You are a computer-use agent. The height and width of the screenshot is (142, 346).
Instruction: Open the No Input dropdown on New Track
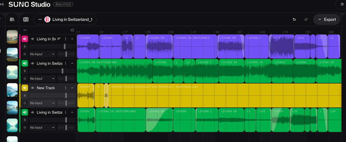click(42, 103)
